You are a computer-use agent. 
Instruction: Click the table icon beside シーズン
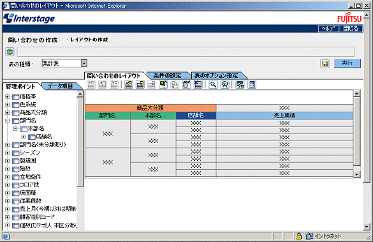15,153
